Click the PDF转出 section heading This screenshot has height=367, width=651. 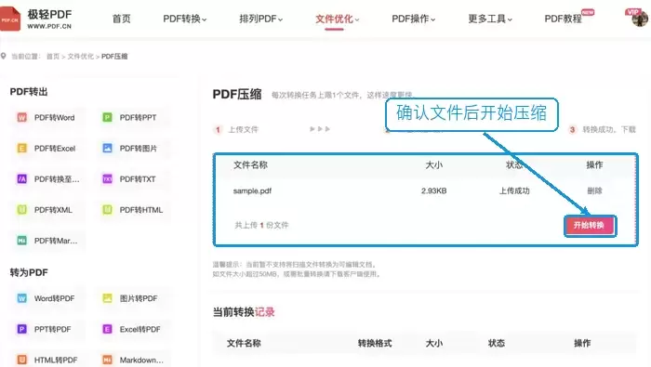click(29, 92)
